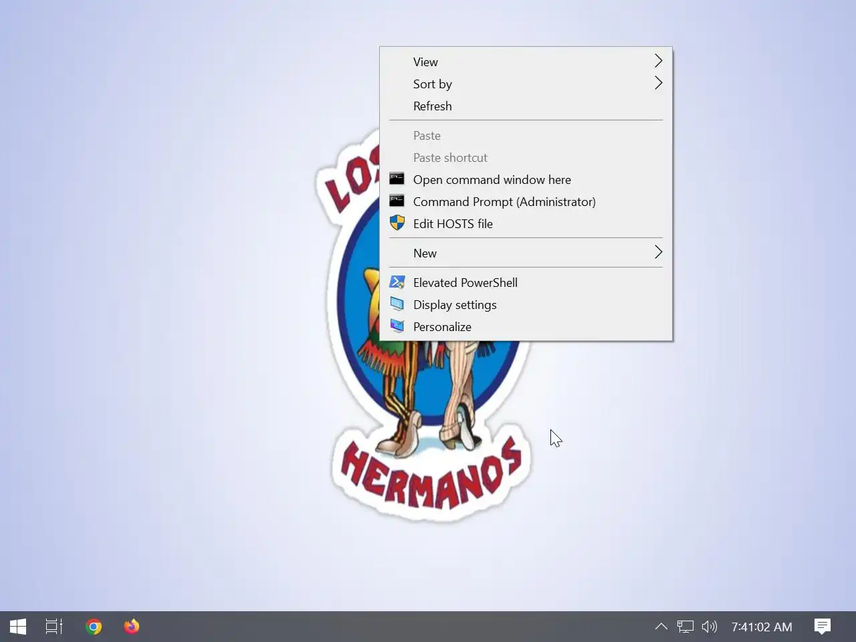Open the volume speaker tray icon
Image resolution: width=856 pixels, height=642 pixels.
click(710, 627)
